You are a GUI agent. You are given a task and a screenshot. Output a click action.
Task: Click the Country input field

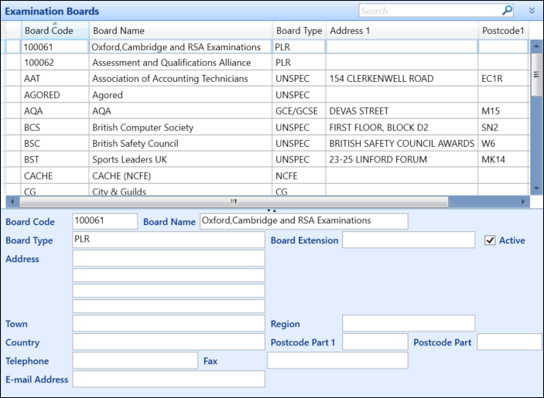coord(169,342)
